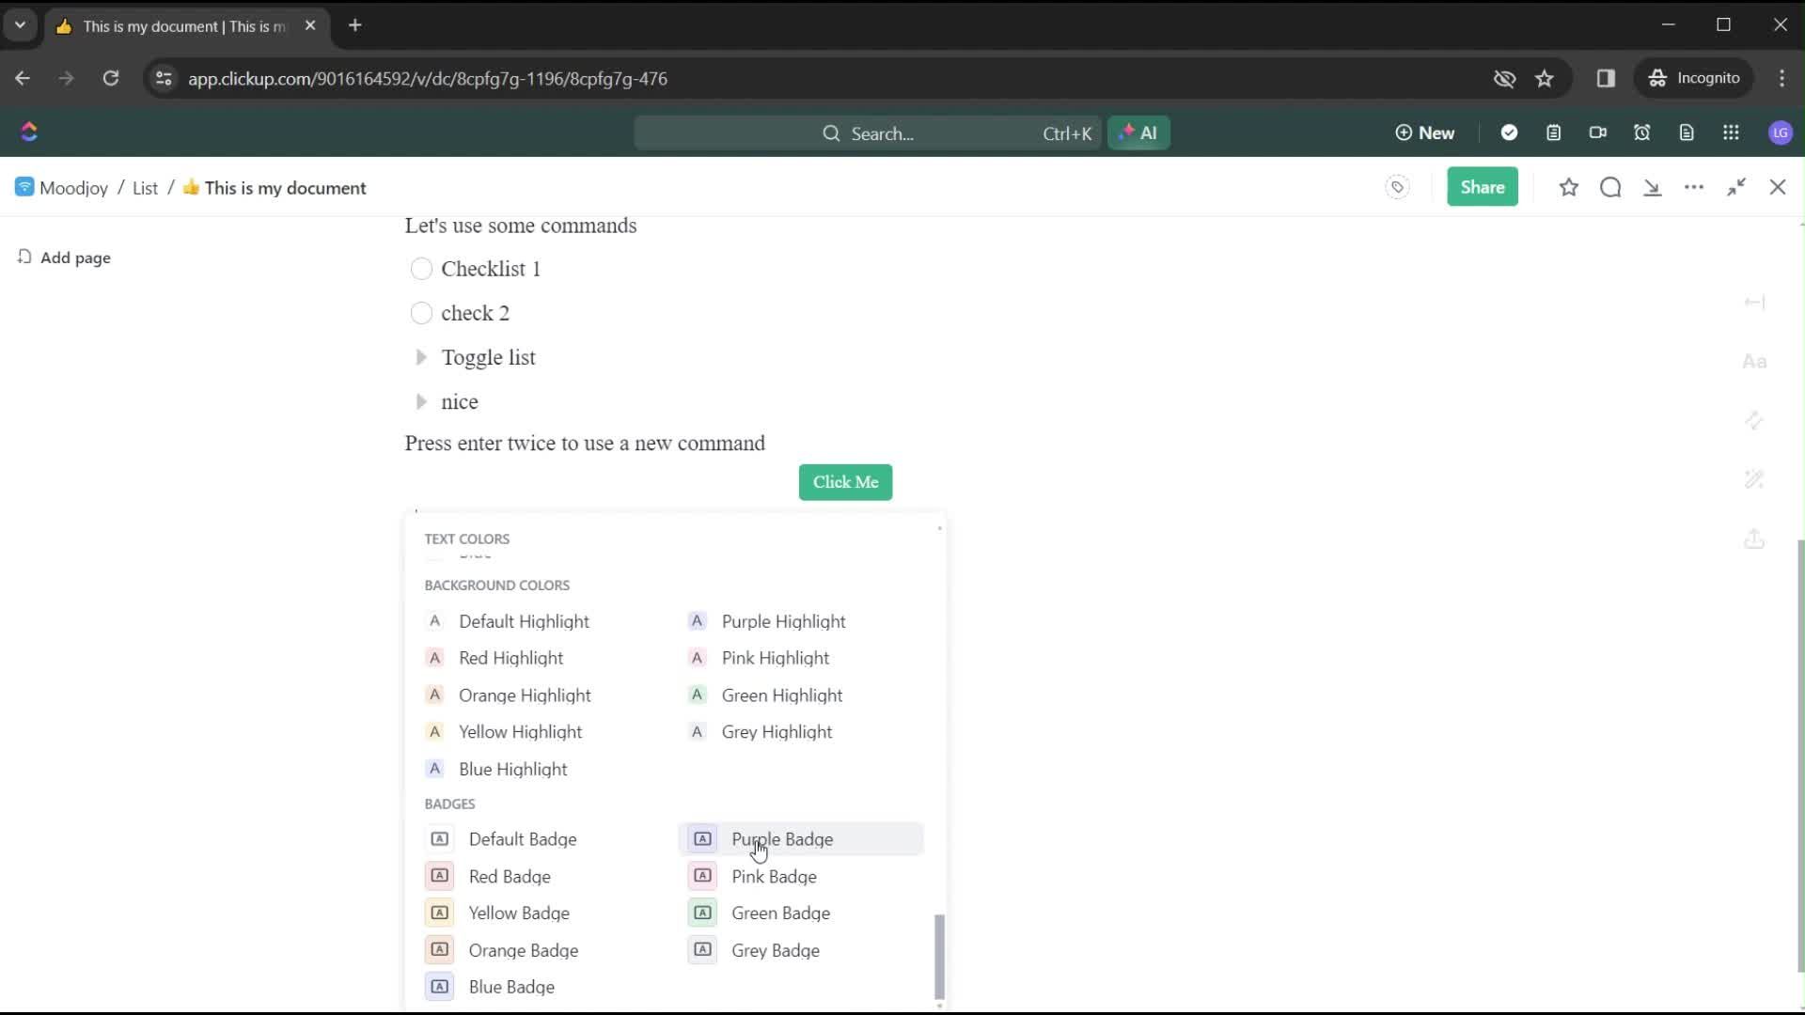Click the page width arrow icon
Viewport: 1805px width, 1015px height.
tap(1754, 303)
